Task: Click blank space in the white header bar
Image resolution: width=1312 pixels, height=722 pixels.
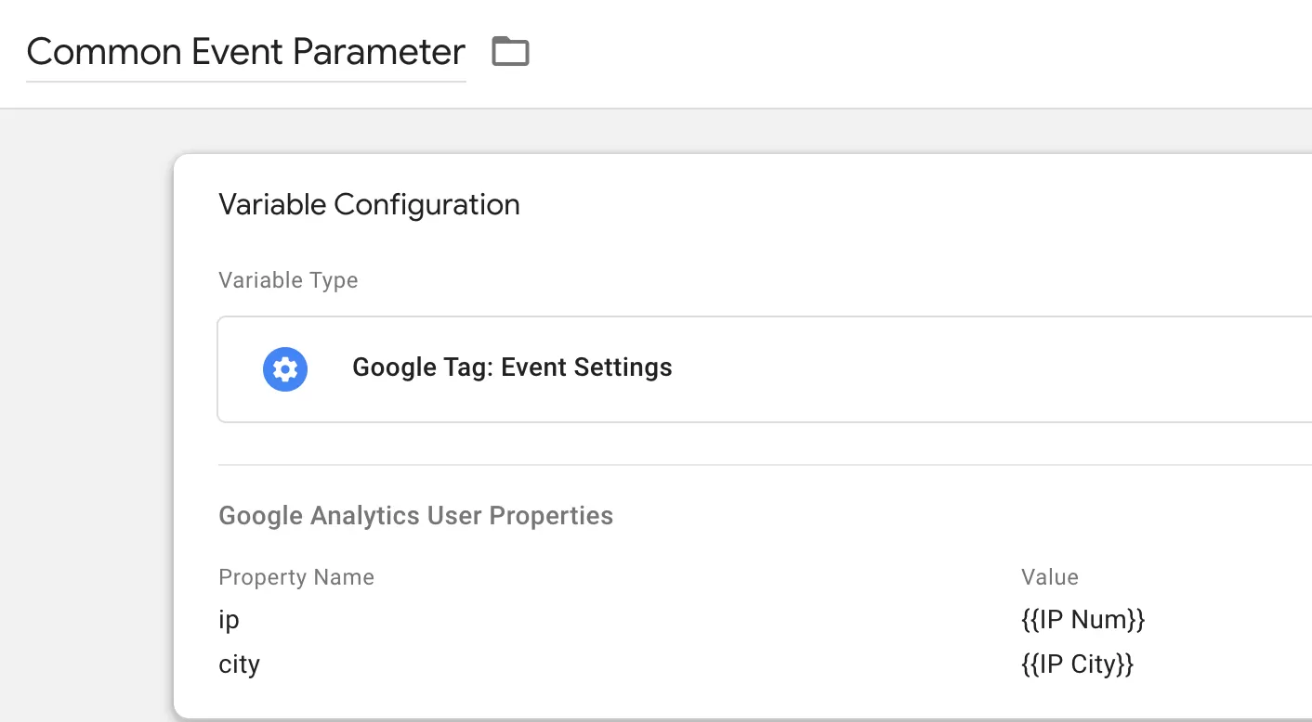Action: 920,53
